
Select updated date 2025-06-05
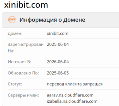coord(58,73)
